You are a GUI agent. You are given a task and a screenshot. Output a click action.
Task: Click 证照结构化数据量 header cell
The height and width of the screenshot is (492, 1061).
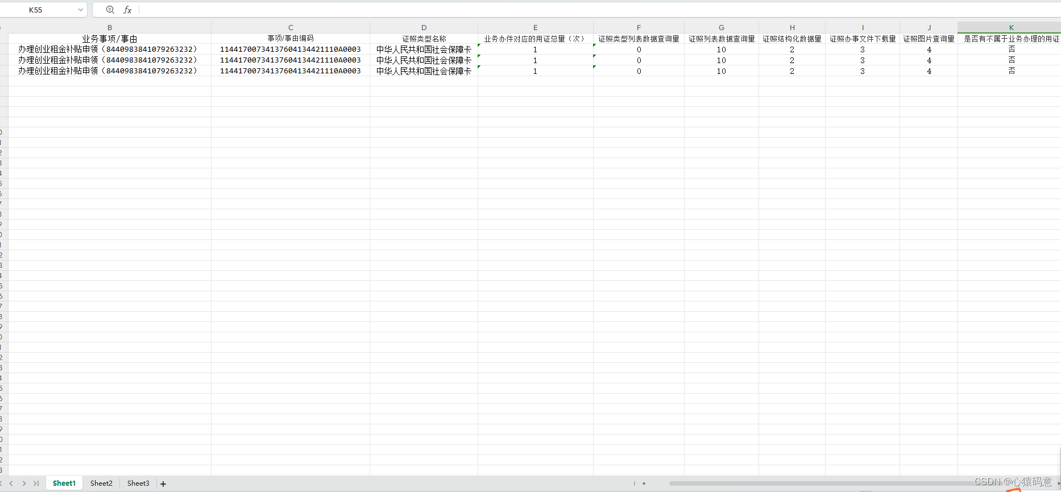pos(792,39)
